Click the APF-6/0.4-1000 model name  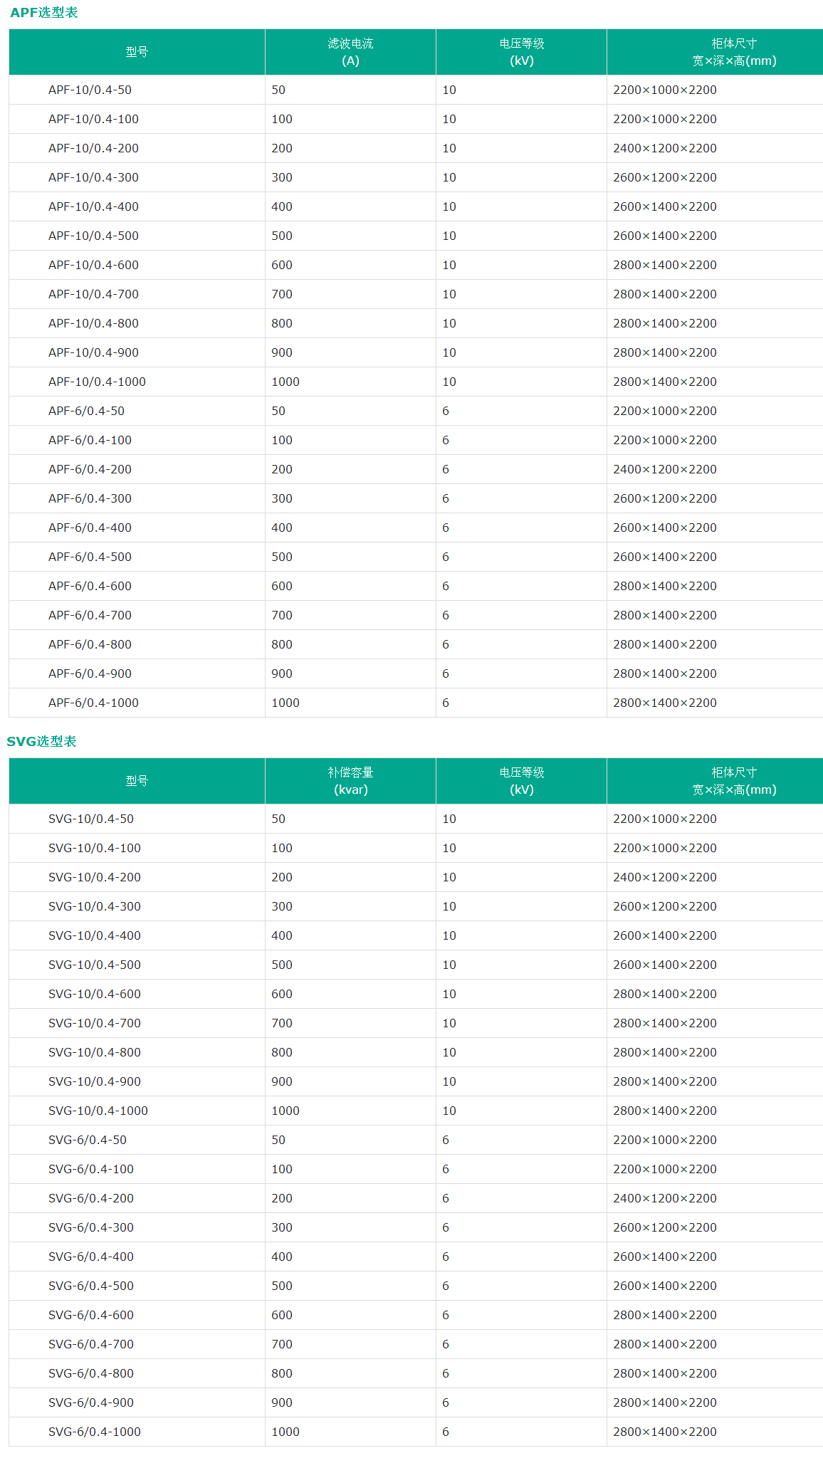pos(93,703)
